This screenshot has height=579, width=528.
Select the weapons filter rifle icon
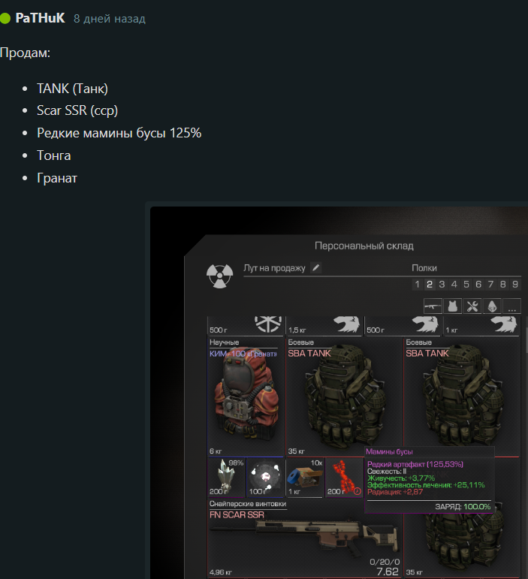pos(433,306)
